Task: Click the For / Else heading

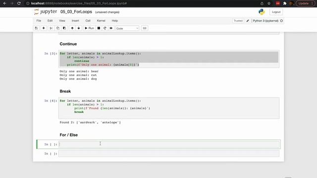Action: click(68, 135)
